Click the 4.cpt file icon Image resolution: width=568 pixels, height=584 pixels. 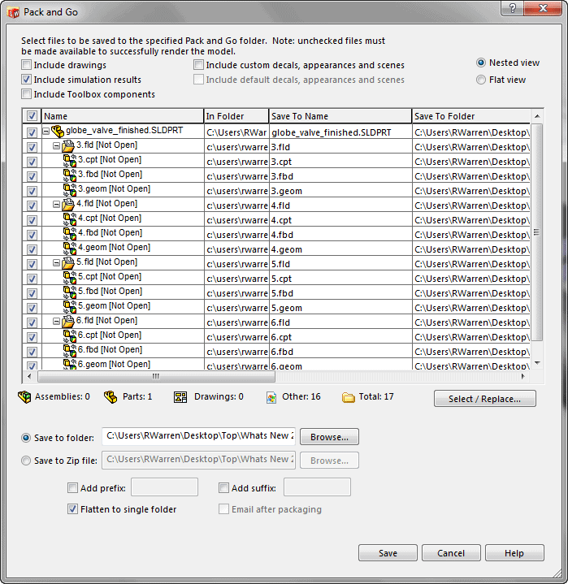click(x=70, y=218)
